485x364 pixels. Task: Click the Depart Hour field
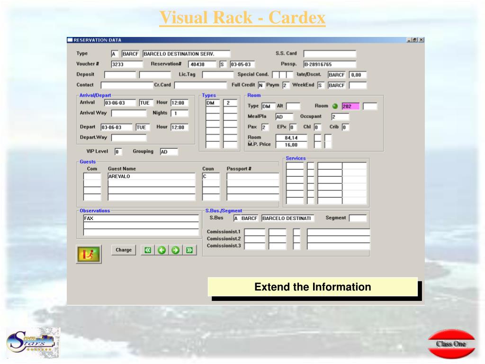pos(180,127)
